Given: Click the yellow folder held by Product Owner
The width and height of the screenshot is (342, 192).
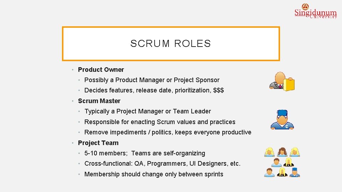Looking at the screenshot, I should [x=289, y=84].
